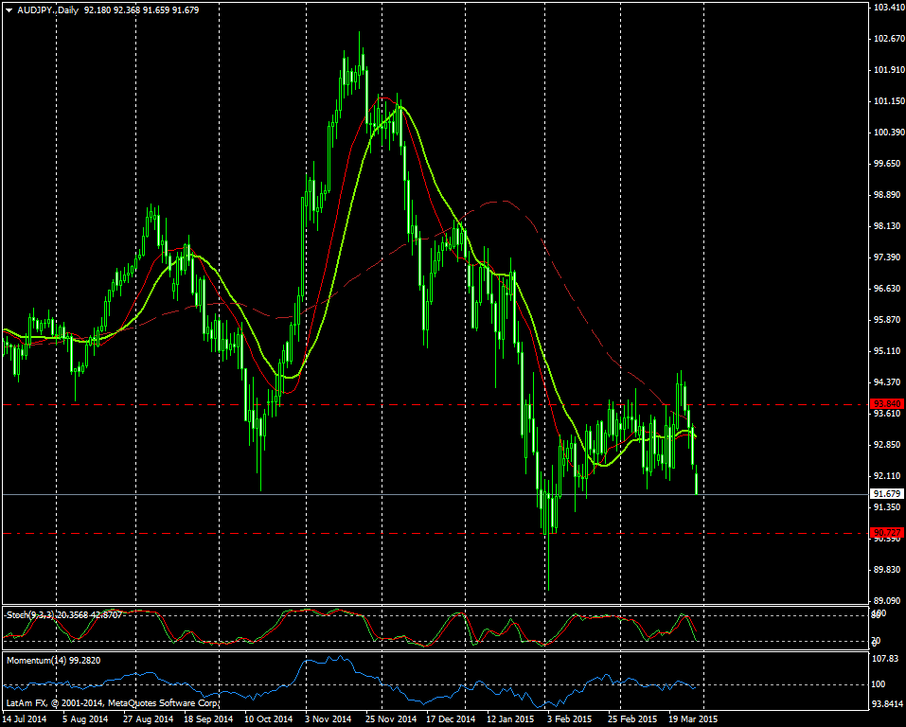
Task: Select the red 93.840 price level tag
Action: coord(887,403)
